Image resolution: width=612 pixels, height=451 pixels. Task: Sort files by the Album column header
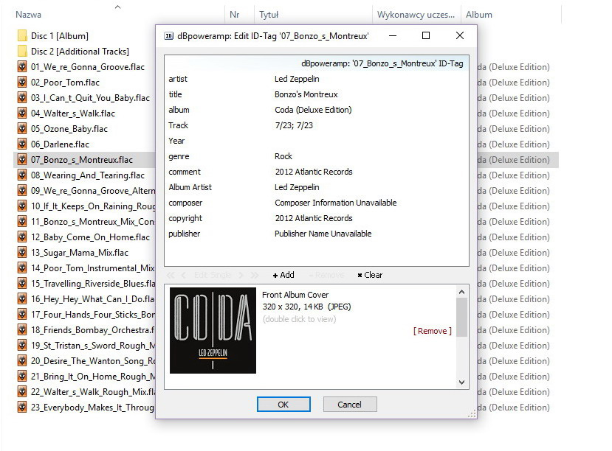pos(478,15)
